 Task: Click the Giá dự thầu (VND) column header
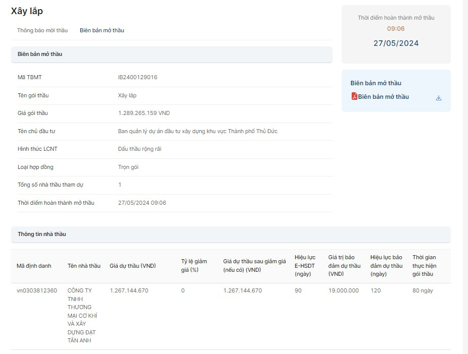(x=132, y=266)
